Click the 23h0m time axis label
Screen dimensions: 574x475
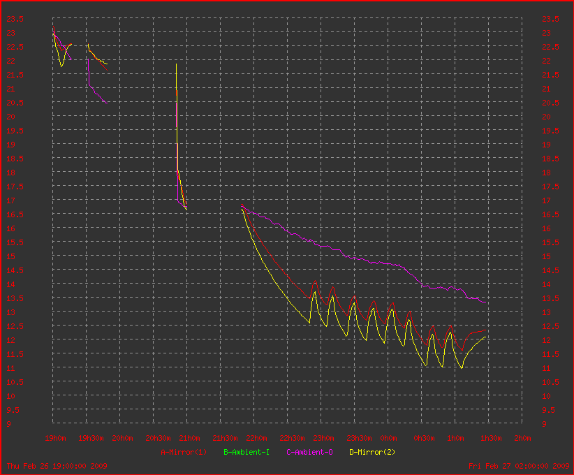(x=323, y=439)
